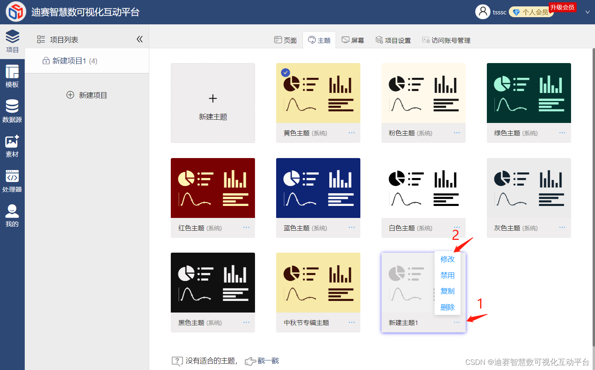The image size is (595, 370).
Task: Click the question mark help icon
Action: pyautogui.click(x=177, y=361)
